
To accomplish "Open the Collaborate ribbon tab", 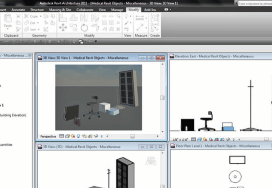I will point(85,9).
